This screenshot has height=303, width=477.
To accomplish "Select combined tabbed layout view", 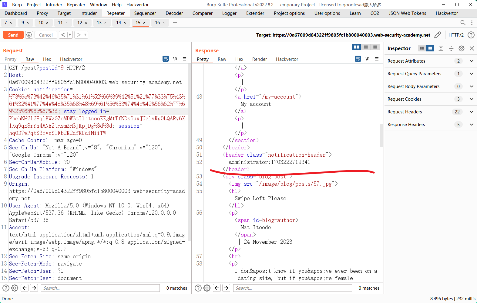I will coord(375,47).
